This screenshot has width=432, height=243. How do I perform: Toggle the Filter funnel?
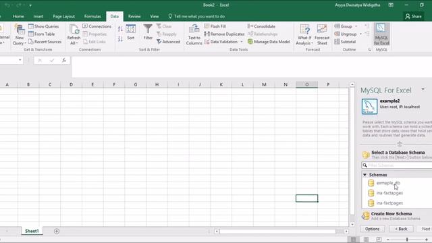coord(148,32)
